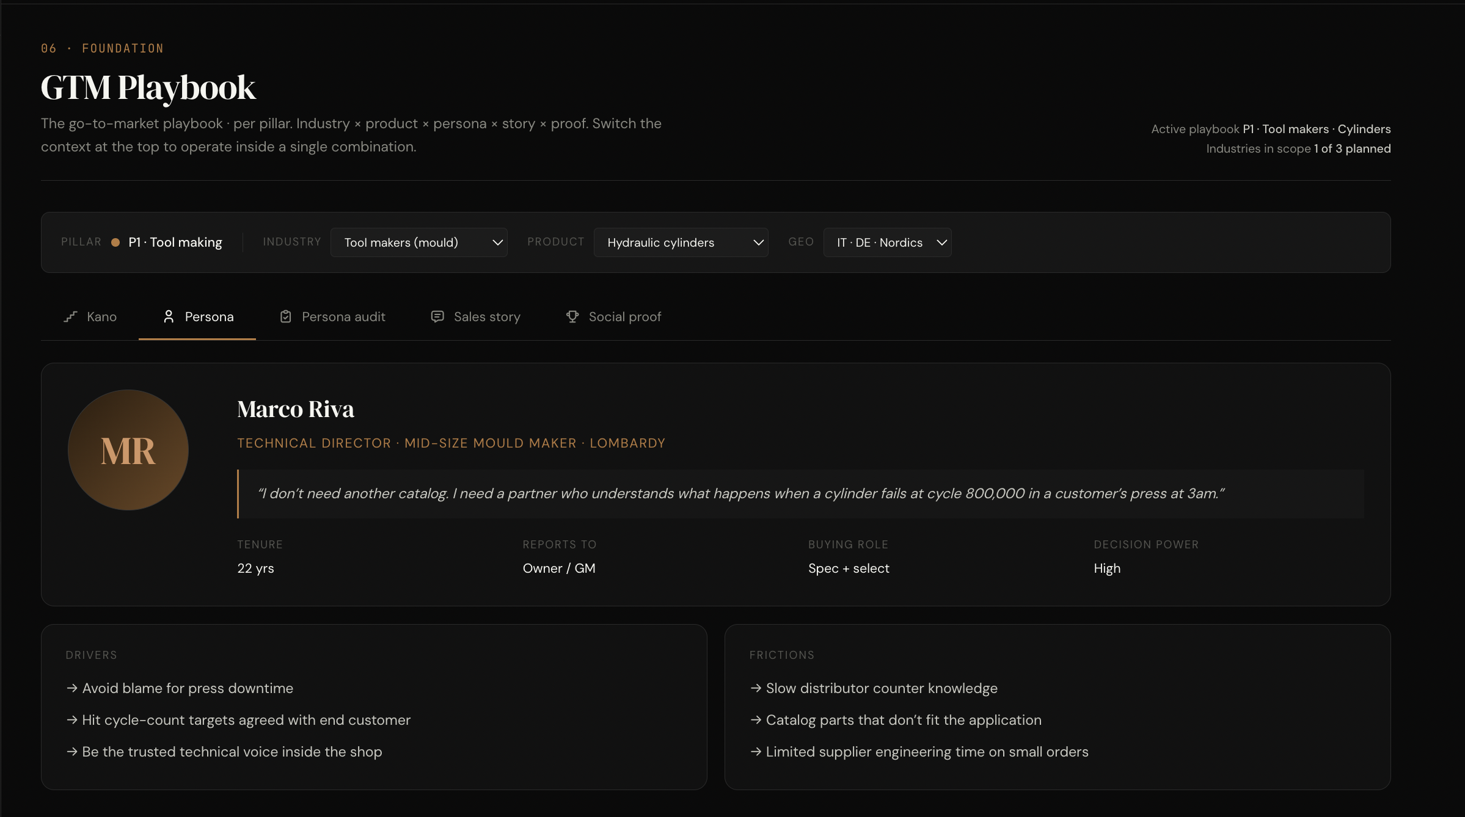
Task: Click the tenure value 22 yrs
Action: click(255, 568)
